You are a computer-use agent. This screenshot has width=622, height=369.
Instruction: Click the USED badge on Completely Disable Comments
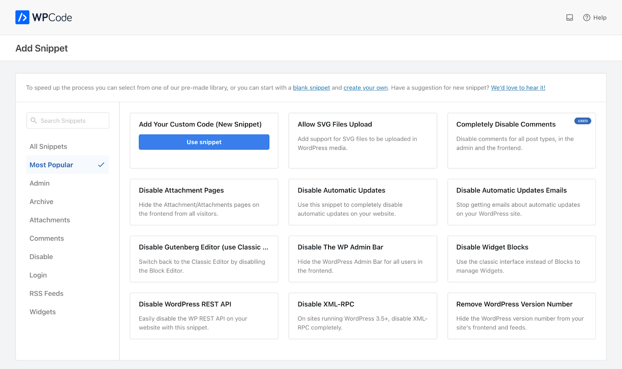point(583,121)
